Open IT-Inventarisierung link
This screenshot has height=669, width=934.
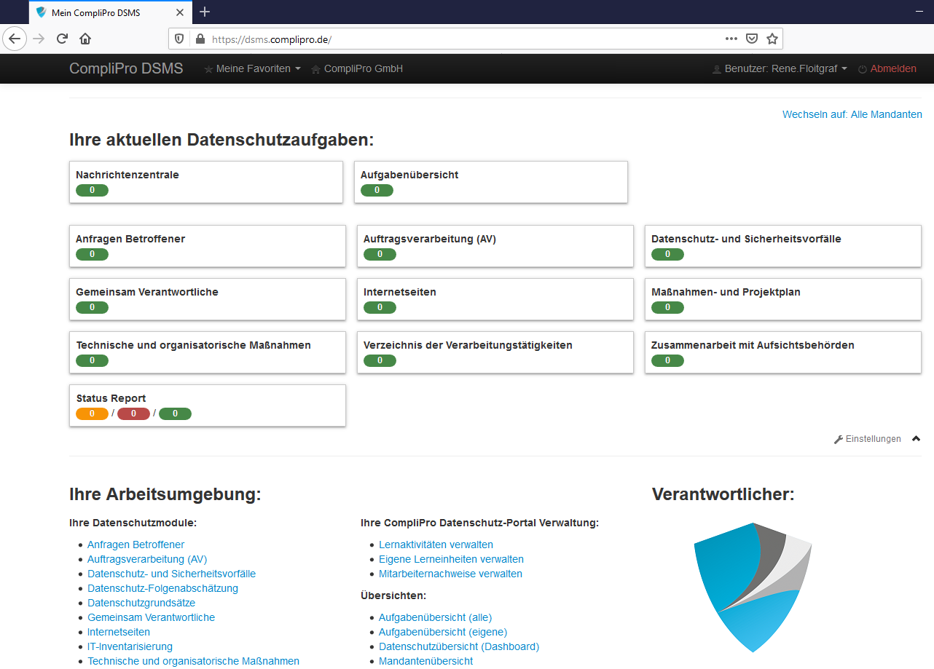point(130,646)
